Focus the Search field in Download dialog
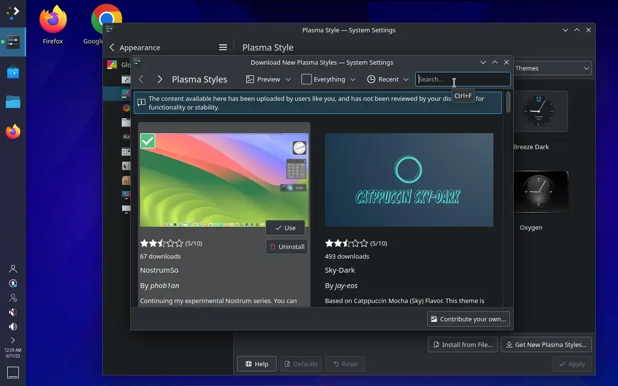 pyautogui.click(x=463, y=79)
